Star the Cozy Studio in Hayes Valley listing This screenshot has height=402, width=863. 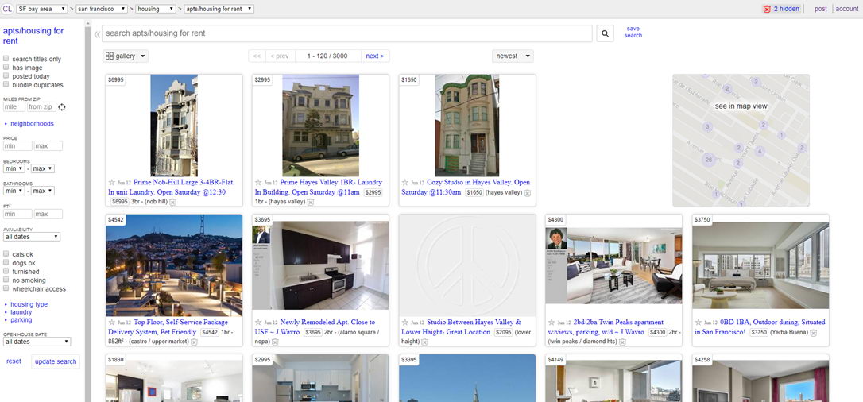pos(405,182)
